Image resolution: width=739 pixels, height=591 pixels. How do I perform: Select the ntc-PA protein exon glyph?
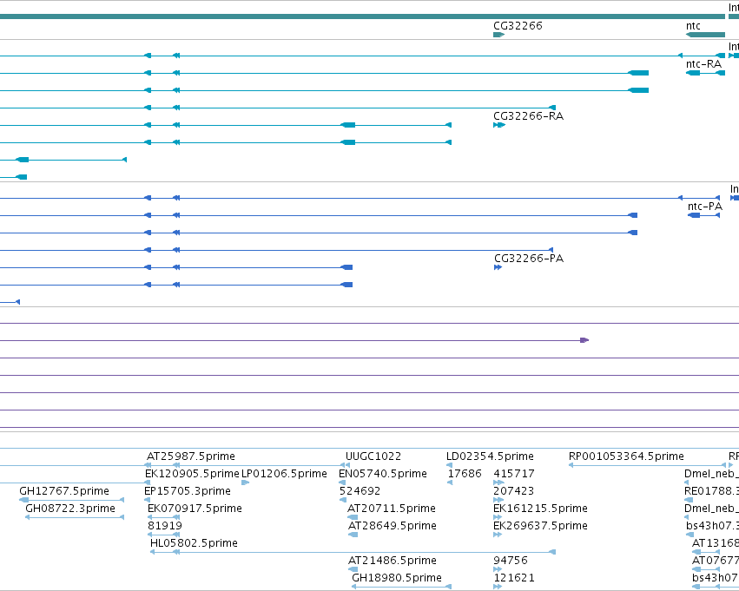[x=703, y=215]
